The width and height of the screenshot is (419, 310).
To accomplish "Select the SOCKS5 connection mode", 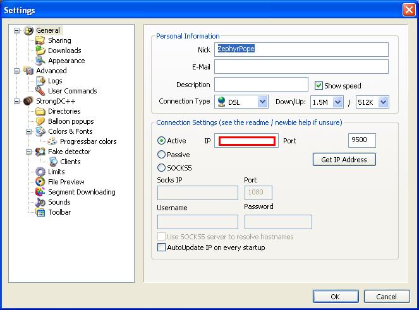I will [x=161, y=168].
